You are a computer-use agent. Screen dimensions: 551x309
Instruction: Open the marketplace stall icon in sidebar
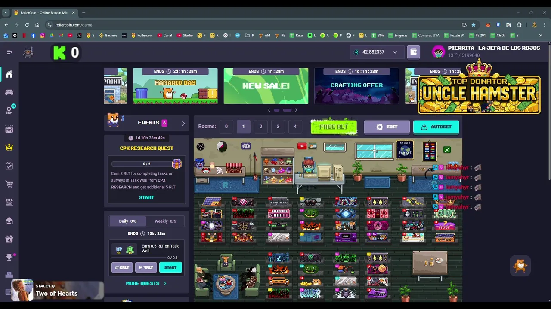click(9, 202)
